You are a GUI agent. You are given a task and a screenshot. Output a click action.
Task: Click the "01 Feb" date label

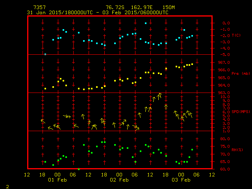tap(57, 180)
